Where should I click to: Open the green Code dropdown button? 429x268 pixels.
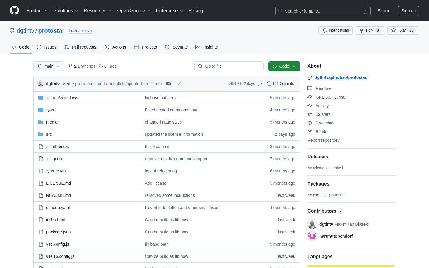point(284,66)
